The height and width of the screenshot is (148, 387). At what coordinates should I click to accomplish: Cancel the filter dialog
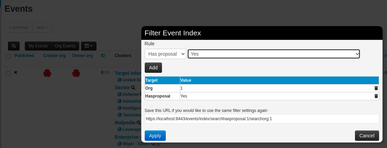point(367,136)
